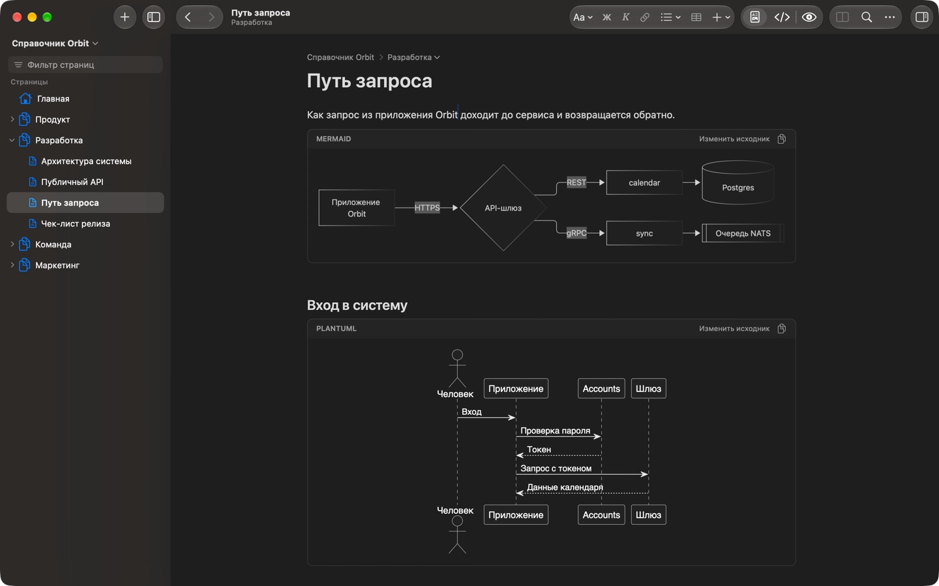
Task: Expand the Команда section
Action: pyautogui.click(x=12, y=244)
